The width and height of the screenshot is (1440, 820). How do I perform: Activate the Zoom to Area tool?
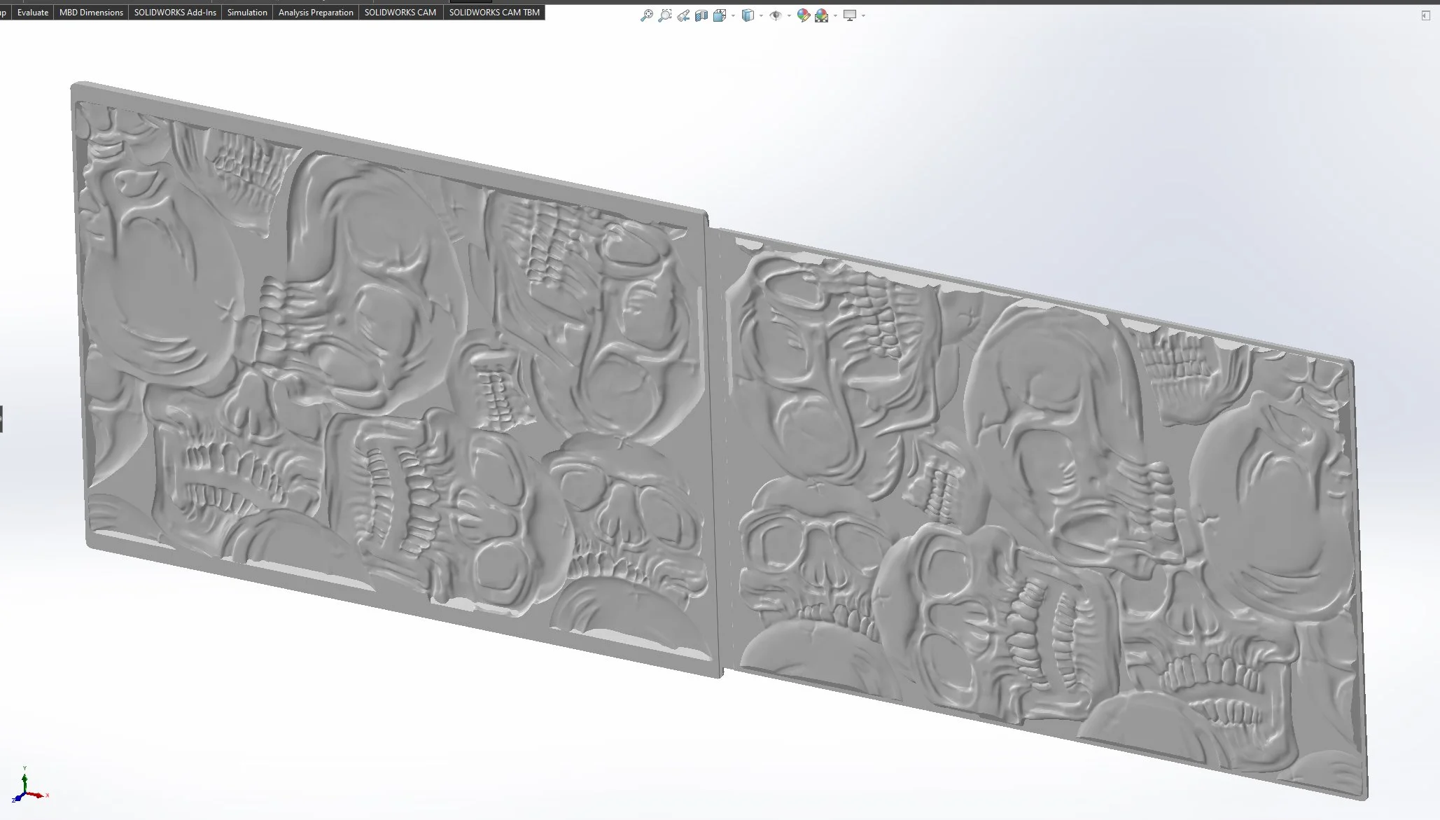click(x=664, y=15)
